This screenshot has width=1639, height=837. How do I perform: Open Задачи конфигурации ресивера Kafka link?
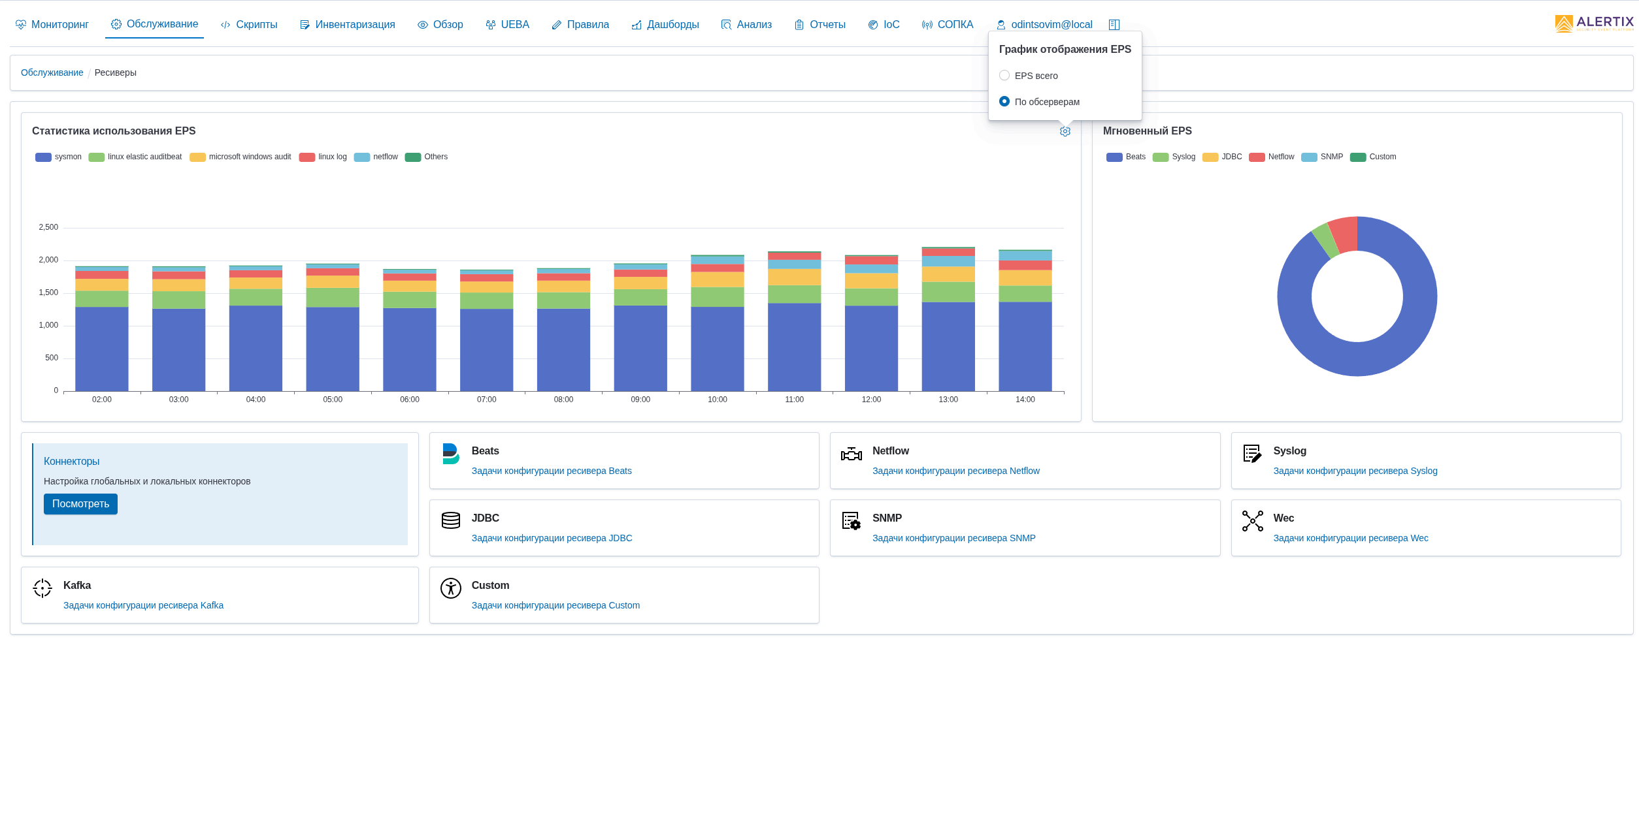click(x=143, y=606)
